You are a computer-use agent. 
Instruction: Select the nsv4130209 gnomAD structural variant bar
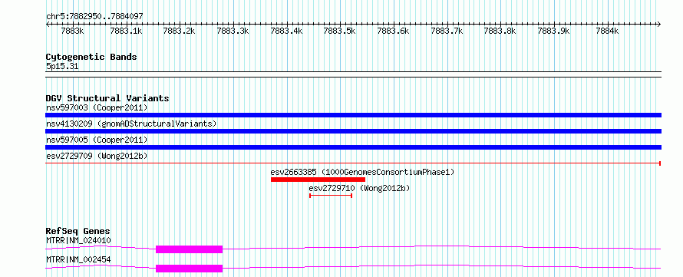click(353, 131)
